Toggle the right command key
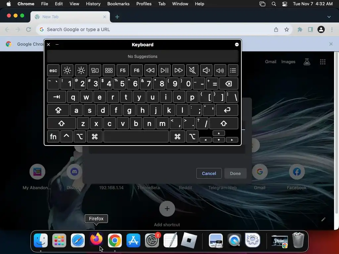 (177, 137)
